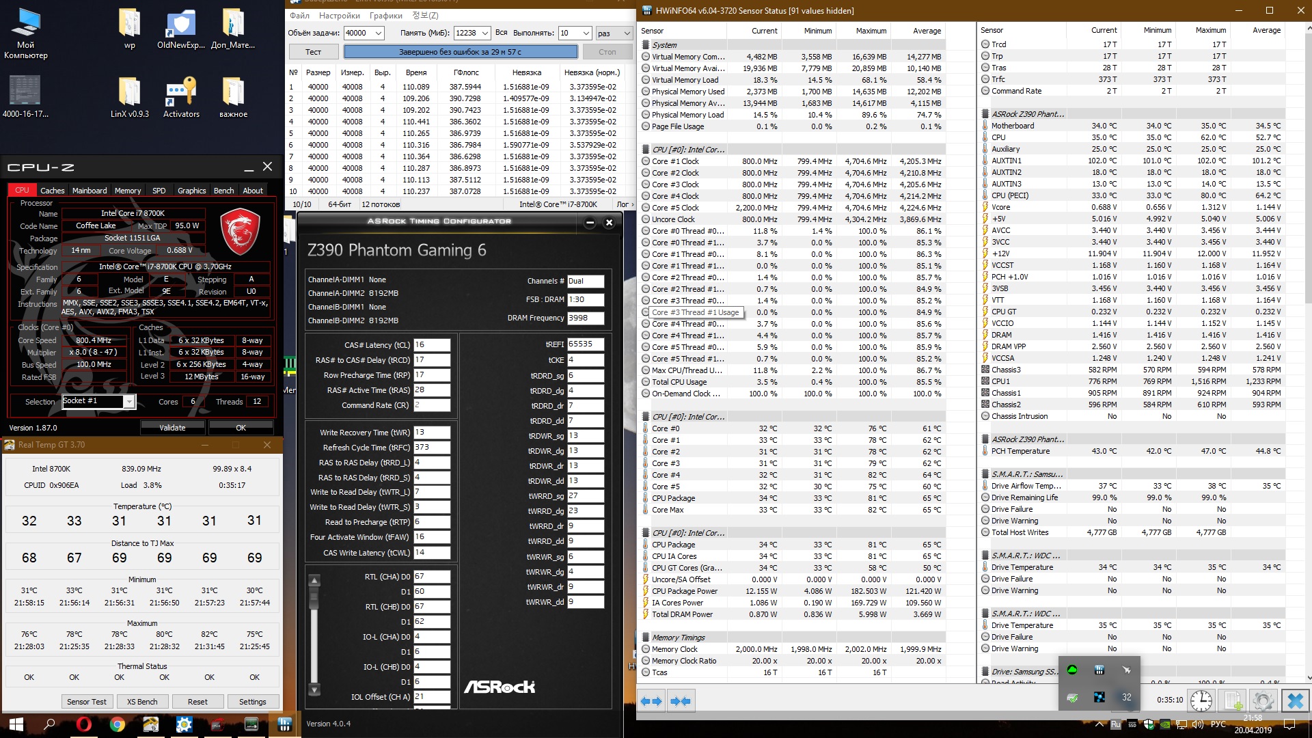Click the tRFC value input field
This screenshot has height=738, width=1312.
(x=431, y=448)
